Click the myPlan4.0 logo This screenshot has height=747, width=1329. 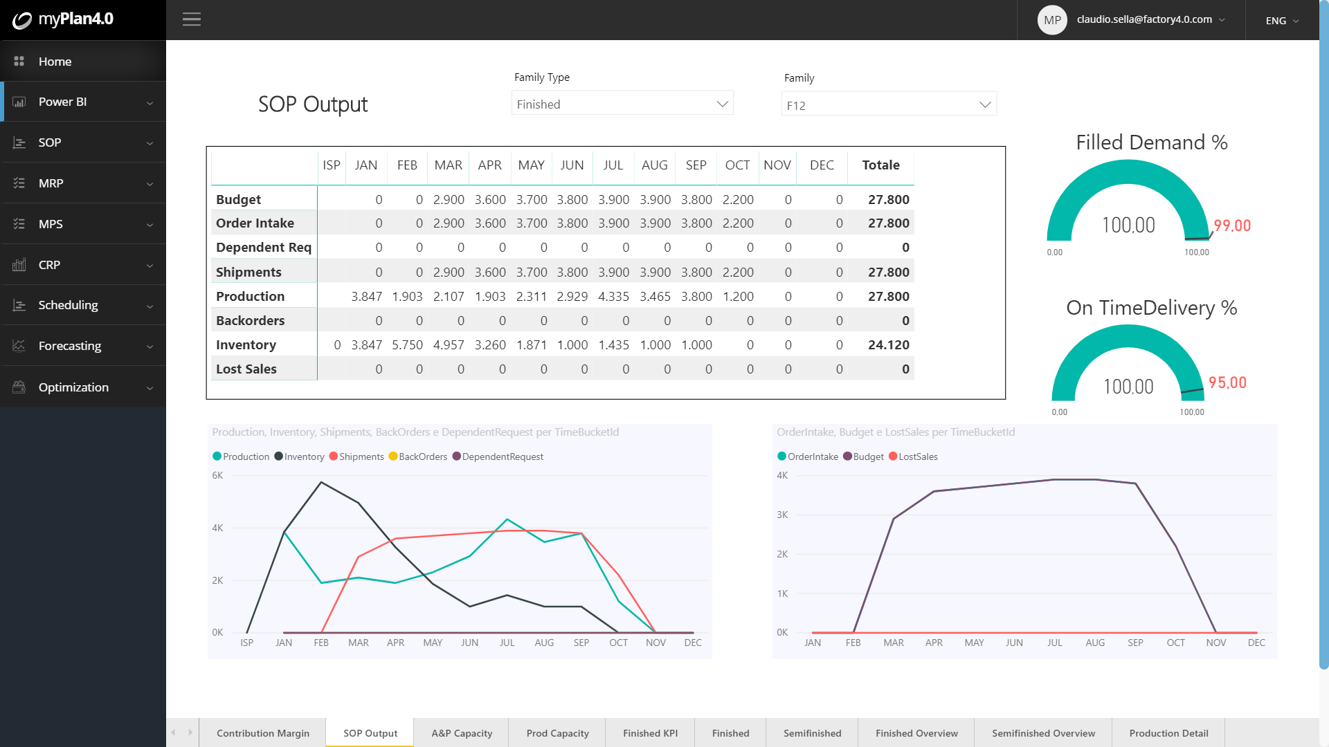(63, 19)
